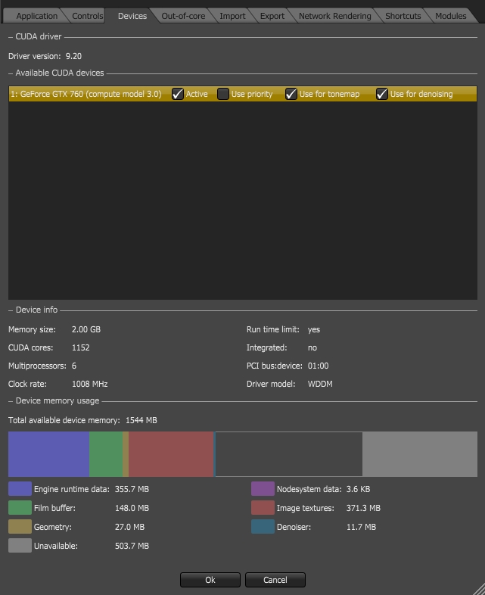Click the window resize grip corner
Screen dimensions: 485x595
pyautogui.click(x=478, y=588)
